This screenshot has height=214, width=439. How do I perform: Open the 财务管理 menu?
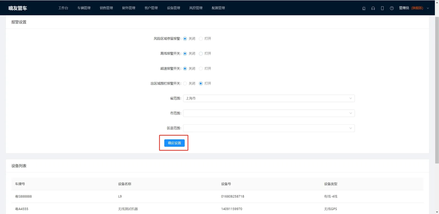(x=129, y=8)
